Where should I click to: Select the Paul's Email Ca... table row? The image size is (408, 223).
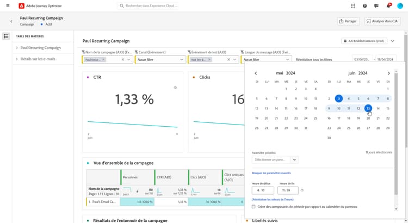click(x=165, y=202)
